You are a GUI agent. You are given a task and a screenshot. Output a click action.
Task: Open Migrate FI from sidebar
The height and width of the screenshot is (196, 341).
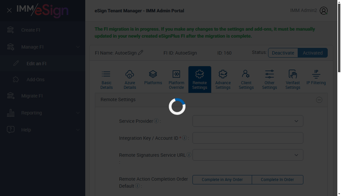pos(32,96)
